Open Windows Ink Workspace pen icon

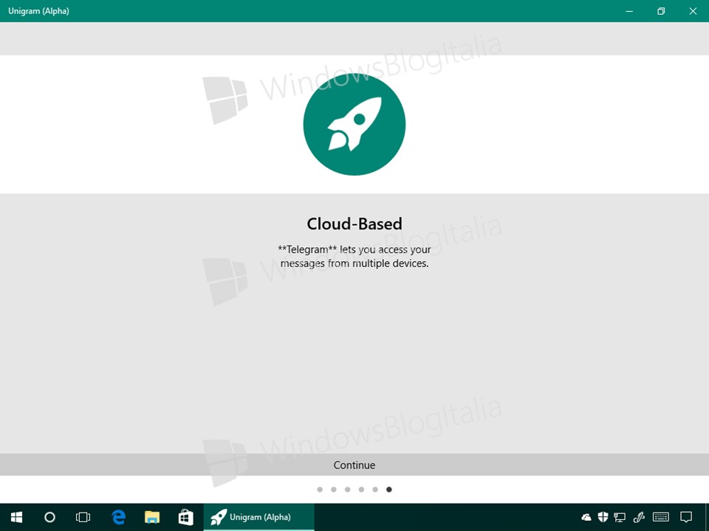638,517
